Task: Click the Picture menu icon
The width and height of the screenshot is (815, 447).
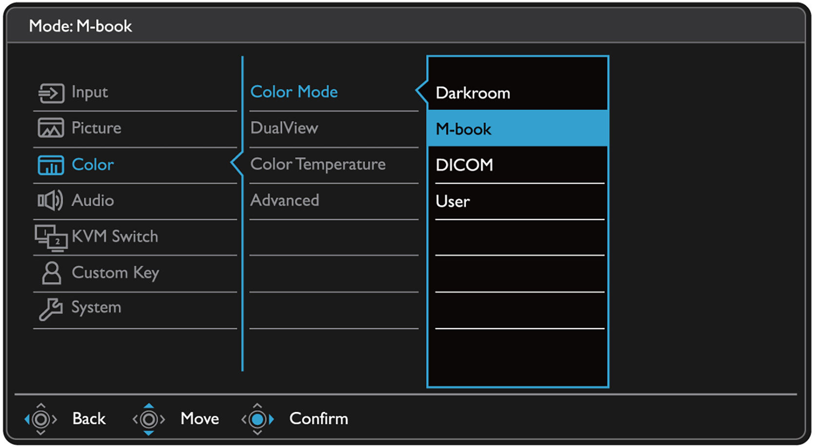Action: tap(51, 128)
